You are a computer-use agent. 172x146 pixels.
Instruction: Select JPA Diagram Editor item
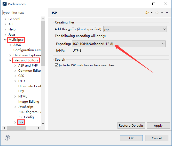click(x=29, y=112)
